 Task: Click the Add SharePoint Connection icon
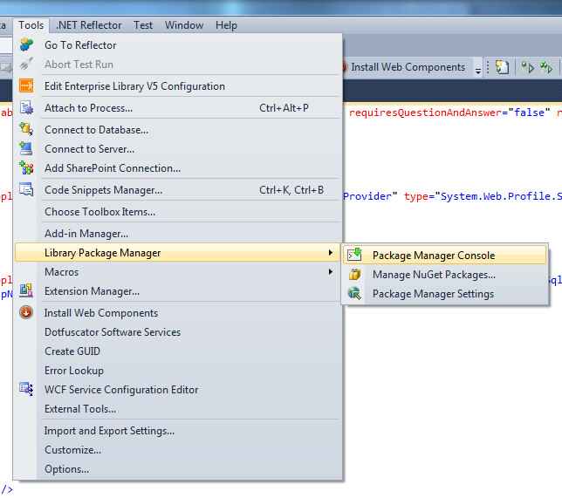click(26, 167)
